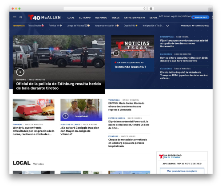Click the Wendy's burger thumbnail

(34, 110)
